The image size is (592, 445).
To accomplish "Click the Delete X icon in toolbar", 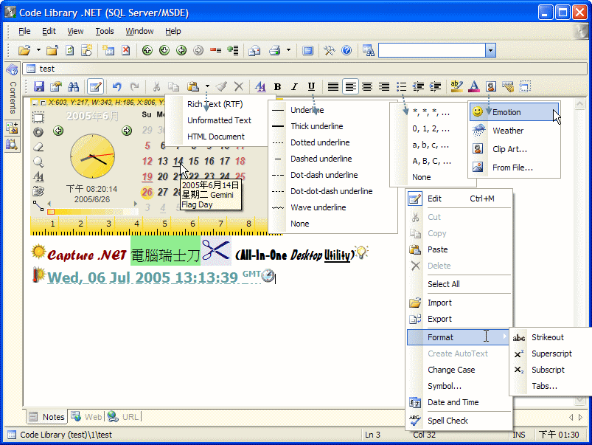I will coord(239,86).
